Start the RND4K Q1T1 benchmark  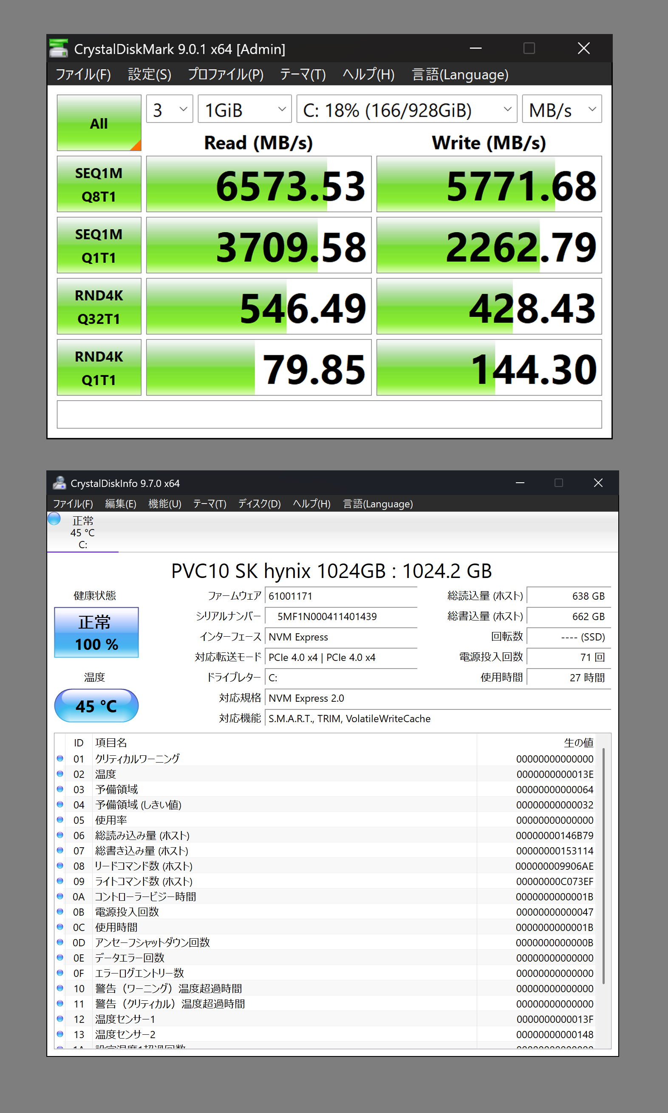tap(99, 367)
